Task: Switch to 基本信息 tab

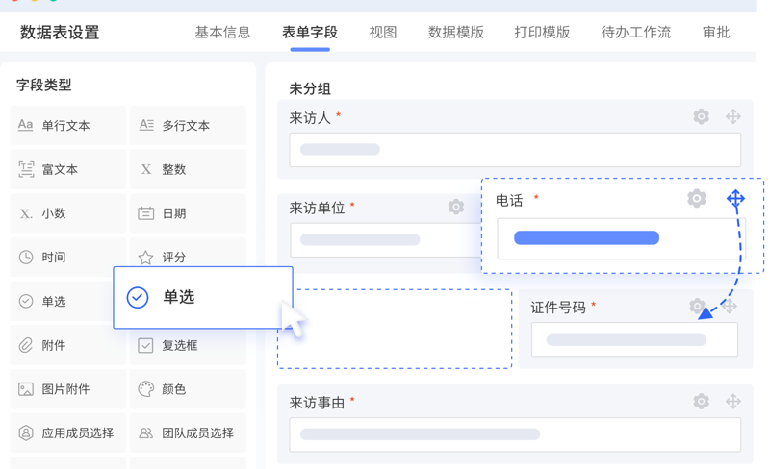Action: tap(222, 33)
